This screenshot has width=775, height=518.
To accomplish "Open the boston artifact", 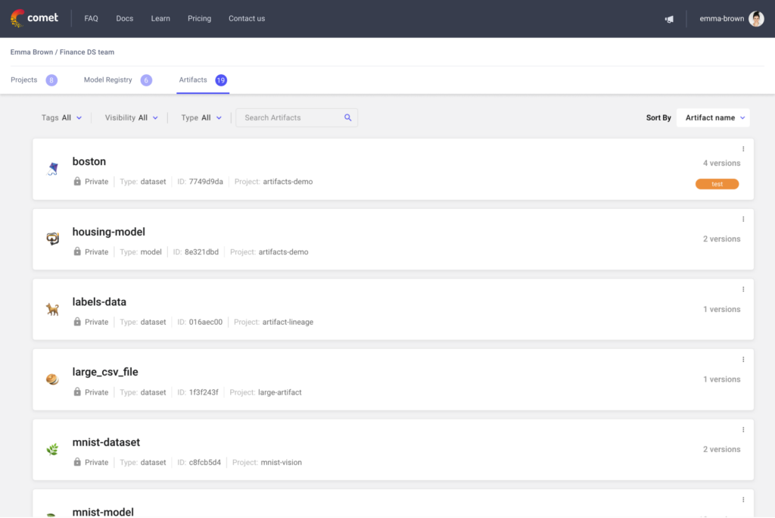I will pyautogui.click(x=89, y=161).
